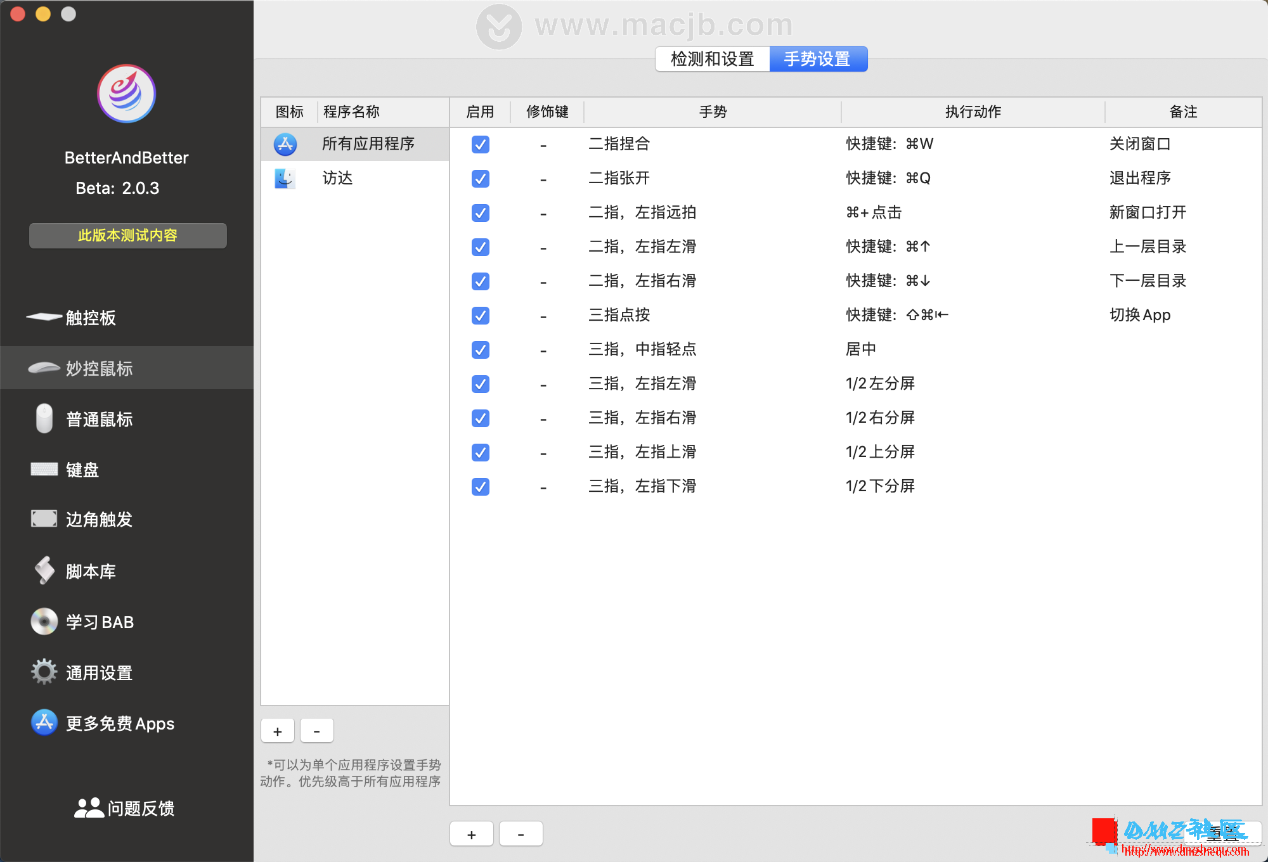Click the 二指捏合 gesture name
The image size is (1268, 862).
[x=619, y=145]
